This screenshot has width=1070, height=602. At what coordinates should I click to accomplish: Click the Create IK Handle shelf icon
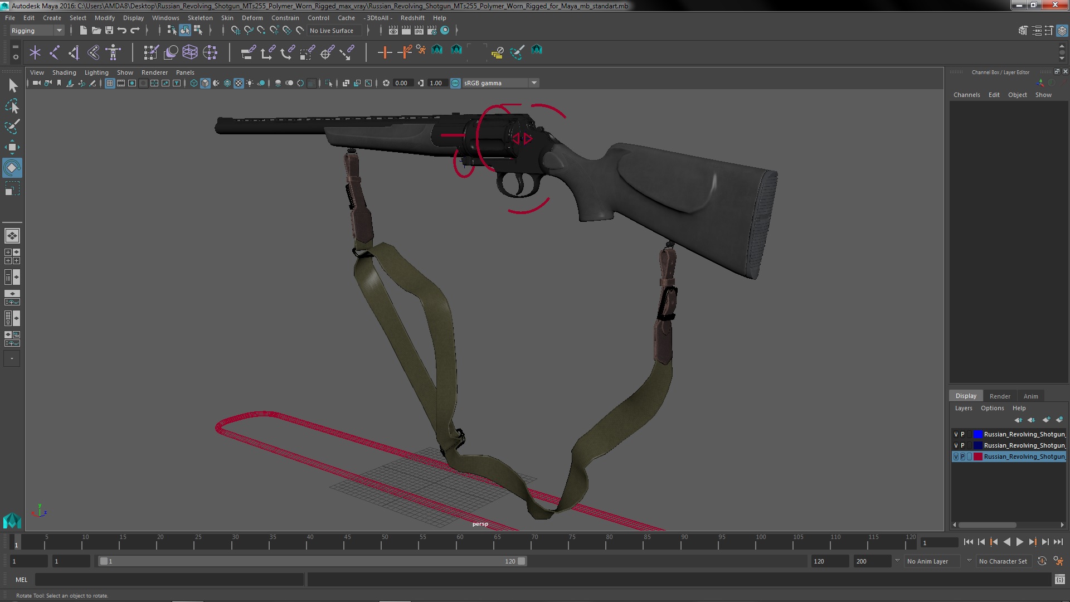[94, 52]
